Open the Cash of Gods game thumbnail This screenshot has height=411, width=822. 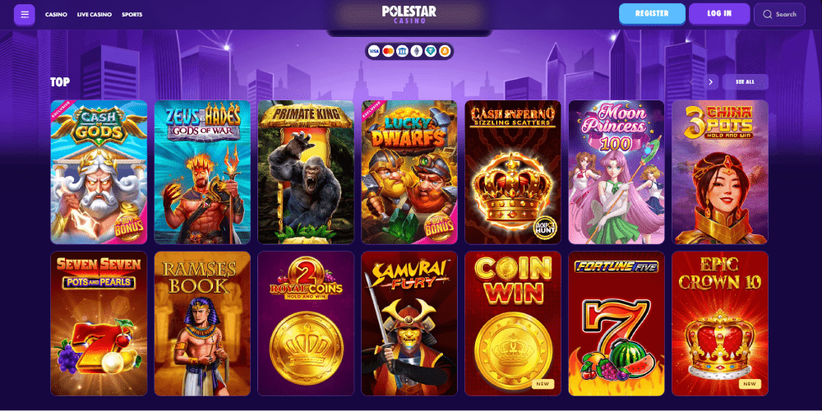99,172
